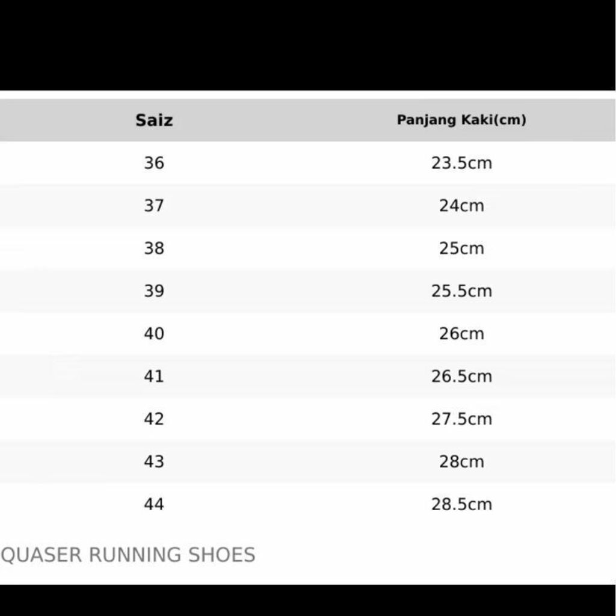Click the 28.5cm foot length value
The height and width of the screenshot is (616, 616).
(x=461, y=505)
